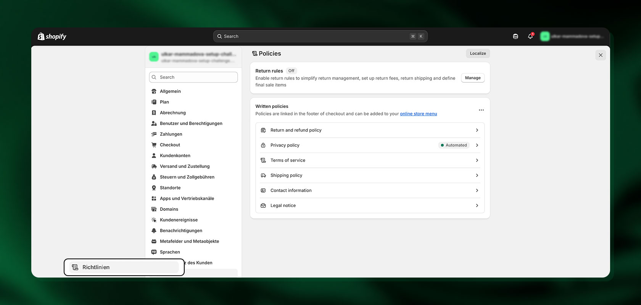The height and width of the screenshot is (305, 641).
Task: Click the Legal notice icon
Action: pos(263,205)
